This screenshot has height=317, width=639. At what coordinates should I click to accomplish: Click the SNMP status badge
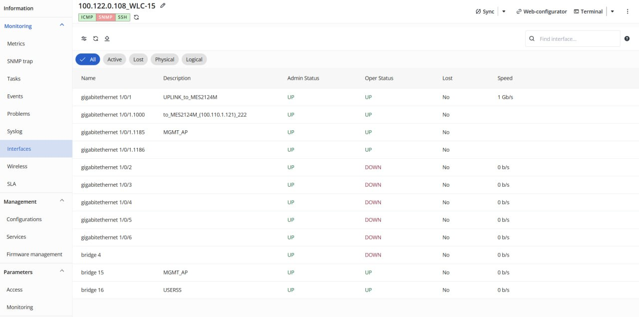point(106,17)
